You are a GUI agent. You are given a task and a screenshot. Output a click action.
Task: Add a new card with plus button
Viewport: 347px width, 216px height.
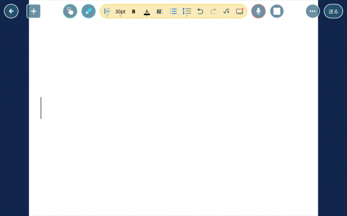tap(33, 11)
